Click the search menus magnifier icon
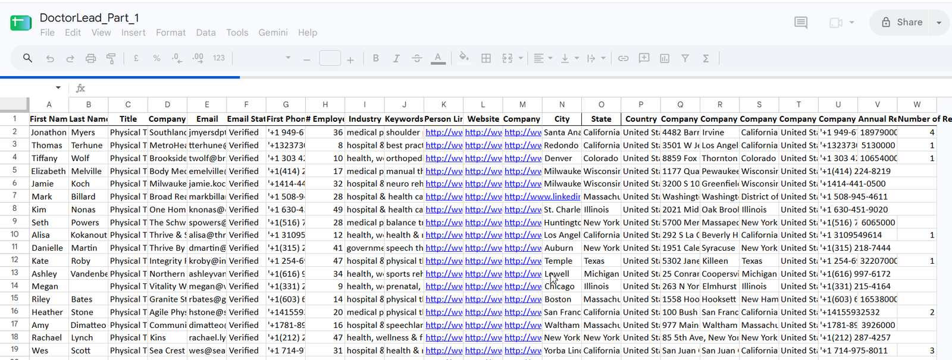Image resolution: width=952 pixels, height=360 pixels. point(27,58)
